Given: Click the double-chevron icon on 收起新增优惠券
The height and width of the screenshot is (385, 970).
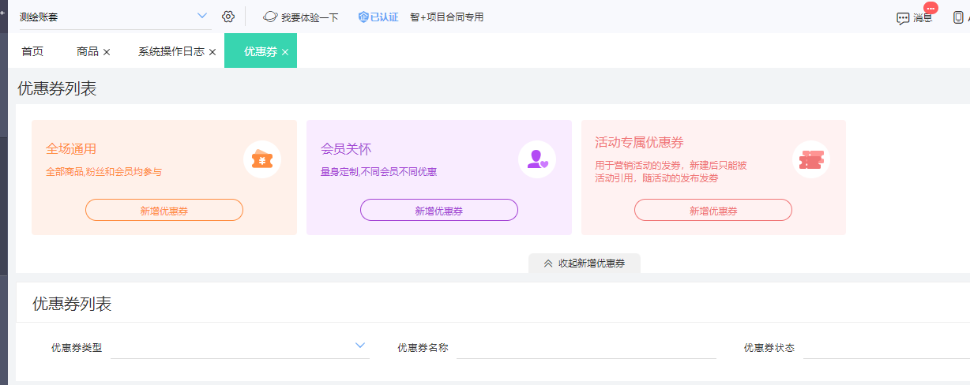Looking at the screenshot, I should pyautogui.click(x=548, y=264).
